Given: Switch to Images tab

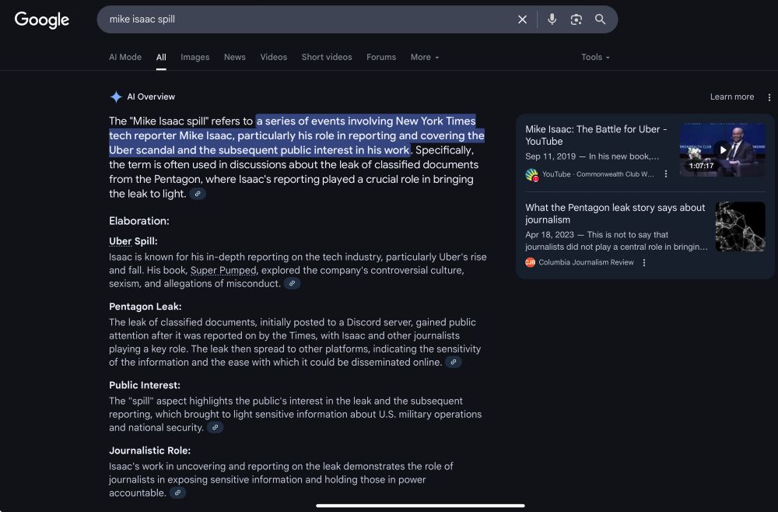Looking at the screenshot, I should 195,57.
